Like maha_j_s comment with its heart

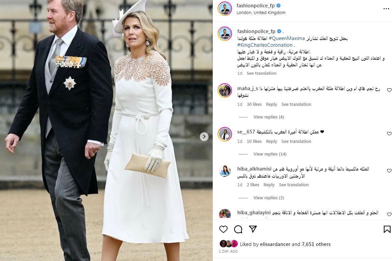pos(389,90)
